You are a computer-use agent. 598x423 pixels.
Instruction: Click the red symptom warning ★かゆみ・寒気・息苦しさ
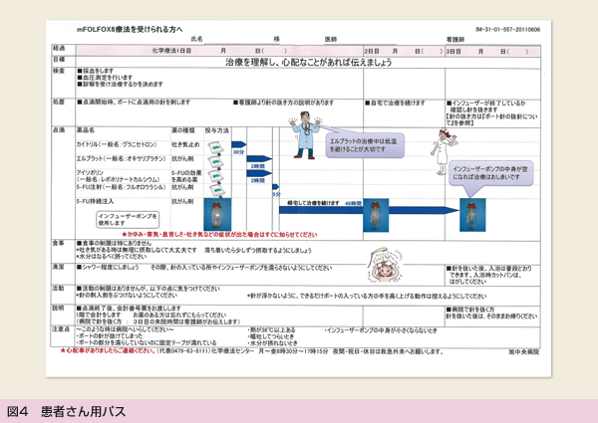[219, 235]
